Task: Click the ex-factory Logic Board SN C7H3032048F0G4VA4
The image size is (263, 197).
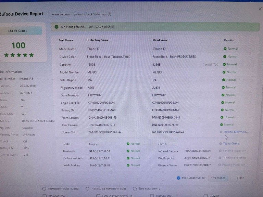Action: pyautogui.click(x=101, y=103)
